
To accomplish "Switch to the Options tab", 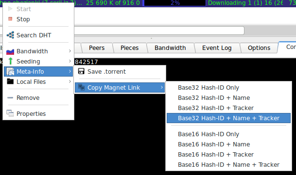I will tap(259, 48).
